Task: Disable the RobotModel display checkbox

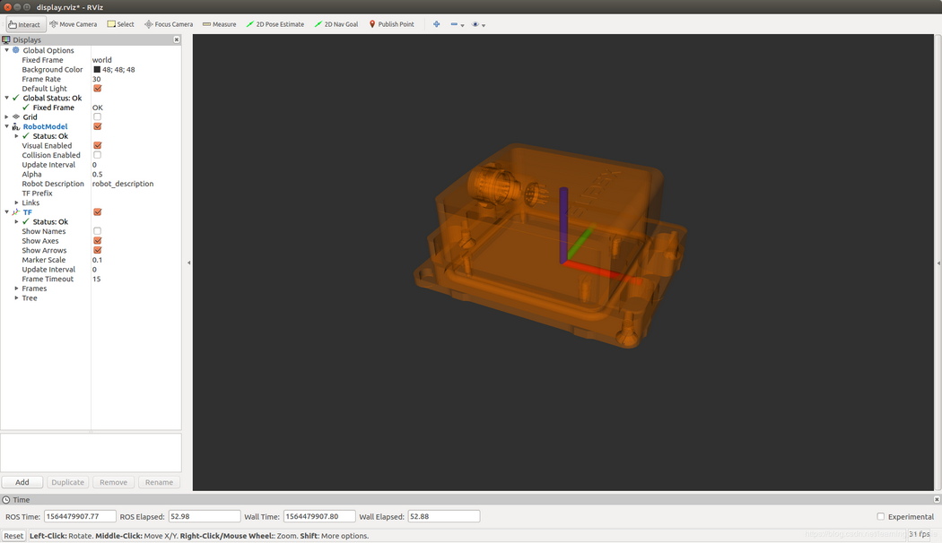Action: point(97,126)
